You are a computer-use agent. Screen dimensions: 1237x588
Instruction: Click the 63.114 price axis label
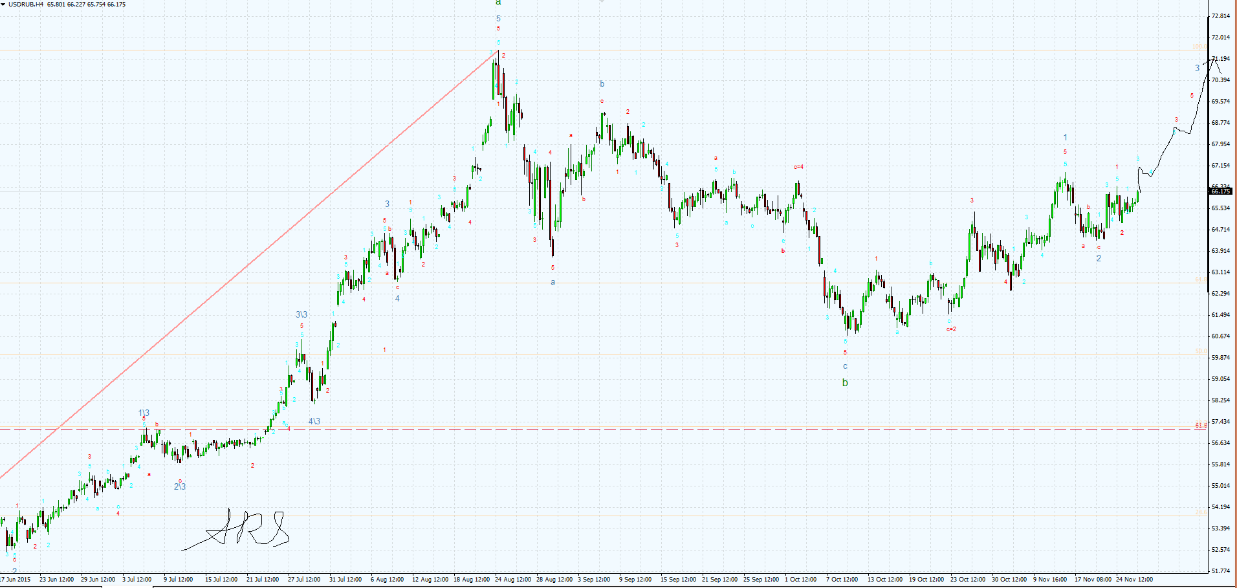(1221, 272)
